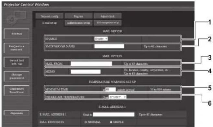Screen dimensions: 213x127
Task: Switch language with the Japanese button
Action: 17,113
